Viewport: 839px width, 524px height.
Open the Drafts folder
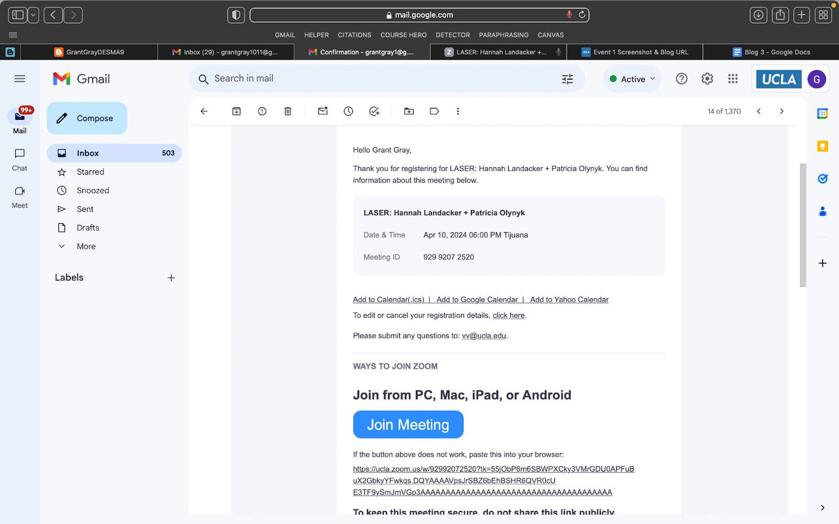(114, 227)
